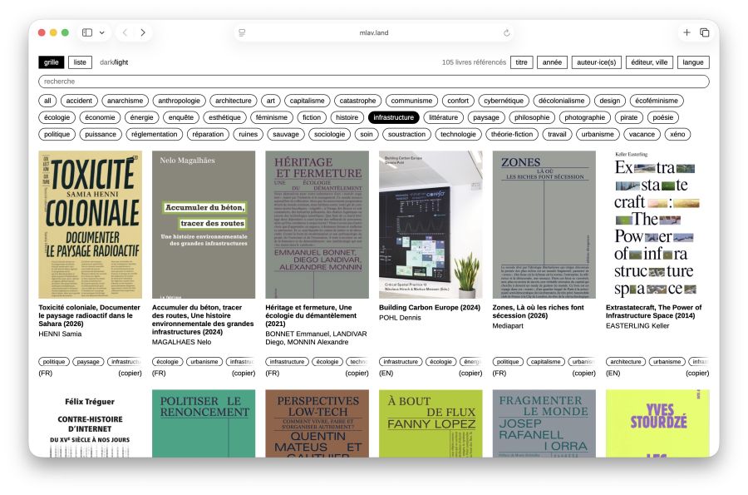
Task: Sort books by titre
Action: click(521, 62)
